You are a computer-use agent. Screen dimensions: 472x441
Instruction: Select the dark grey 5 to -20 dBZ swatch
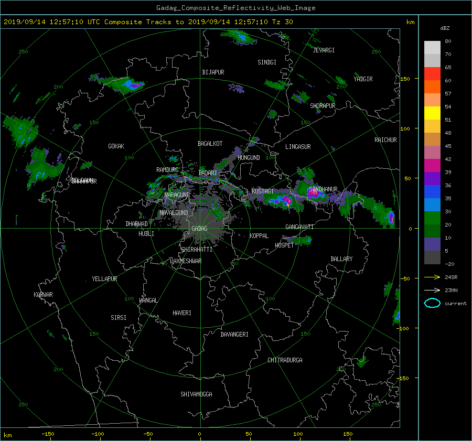pos(432,257)
